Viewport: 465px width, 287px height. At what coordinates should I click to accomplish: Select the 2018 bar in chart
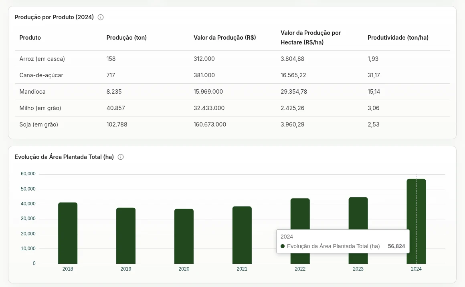[68, 233]
